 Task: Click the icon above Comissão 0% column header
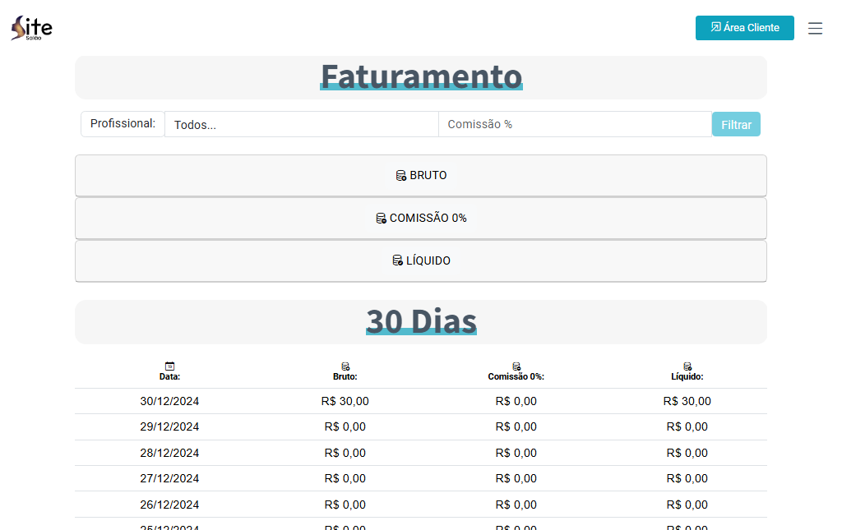pyautogui.click(x=516, y=366)
